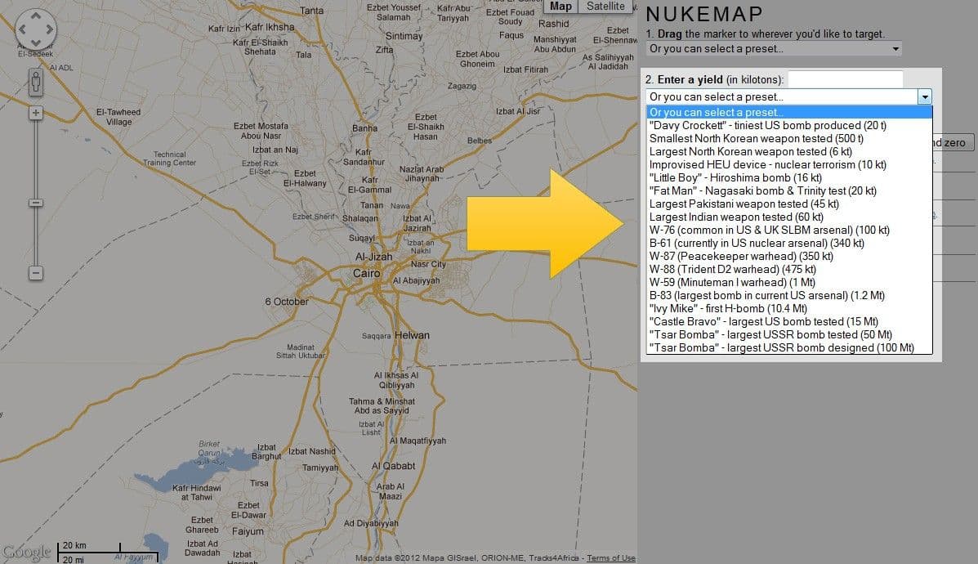Click the Street View pegman icon

36,83
